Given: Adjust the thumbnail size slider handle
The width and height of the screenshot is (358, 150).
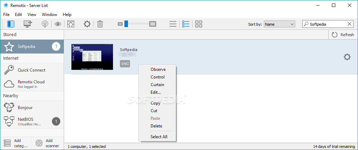Looking at the screenshot, I should 126,24.
